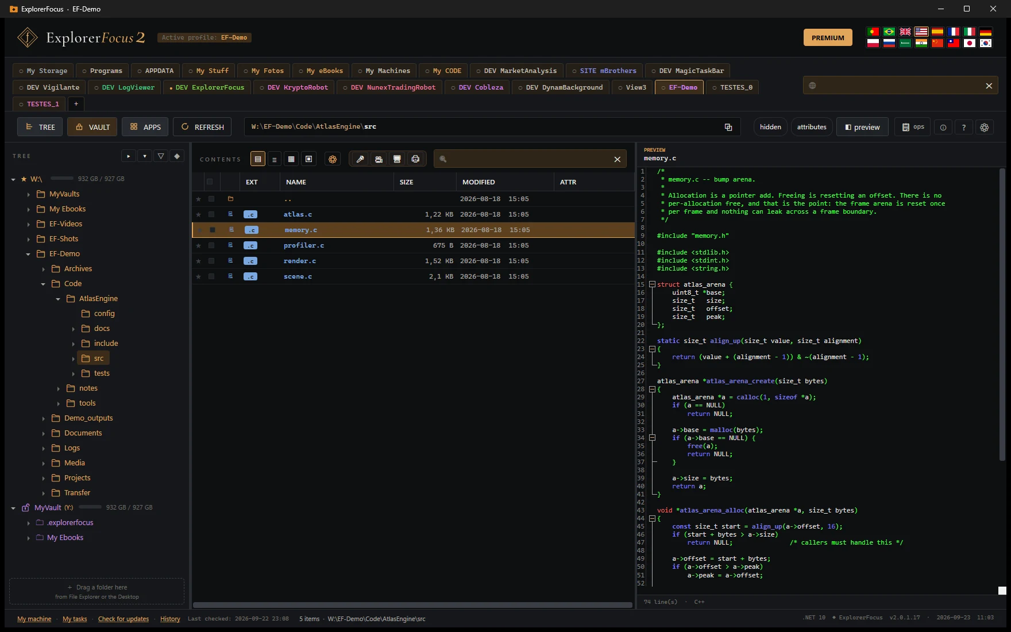
Task: Collapse the EF-Demo folder
Action: (x=28, y=254)
